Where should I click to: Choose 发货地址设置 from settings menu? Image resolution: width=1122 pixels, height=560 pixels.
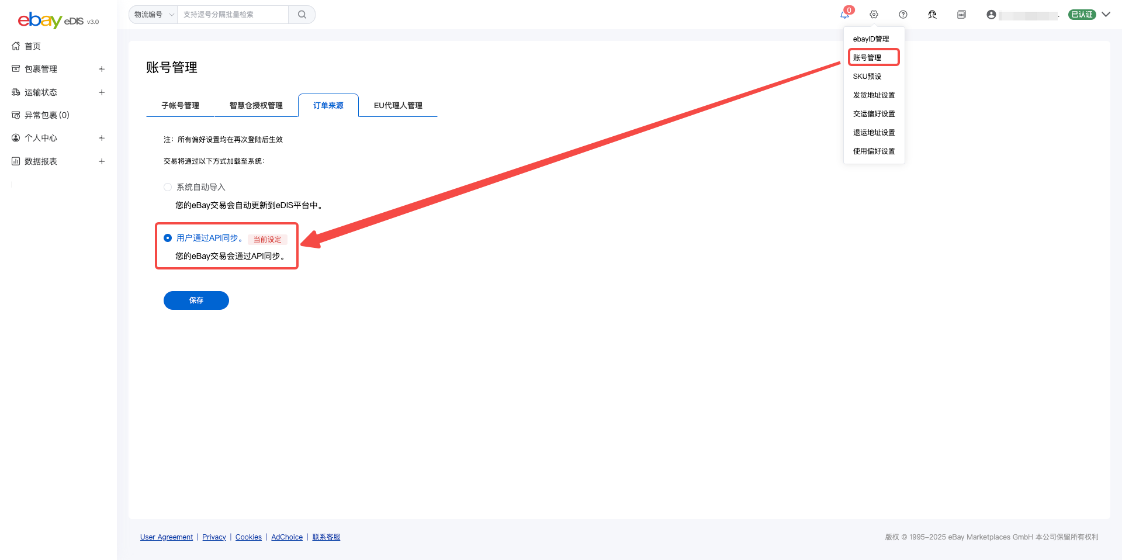pos(874,95)
